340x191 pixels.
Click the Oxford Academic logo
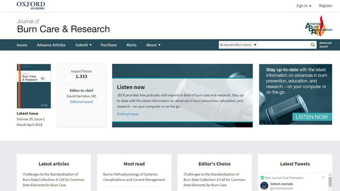(x=31, y=6)
